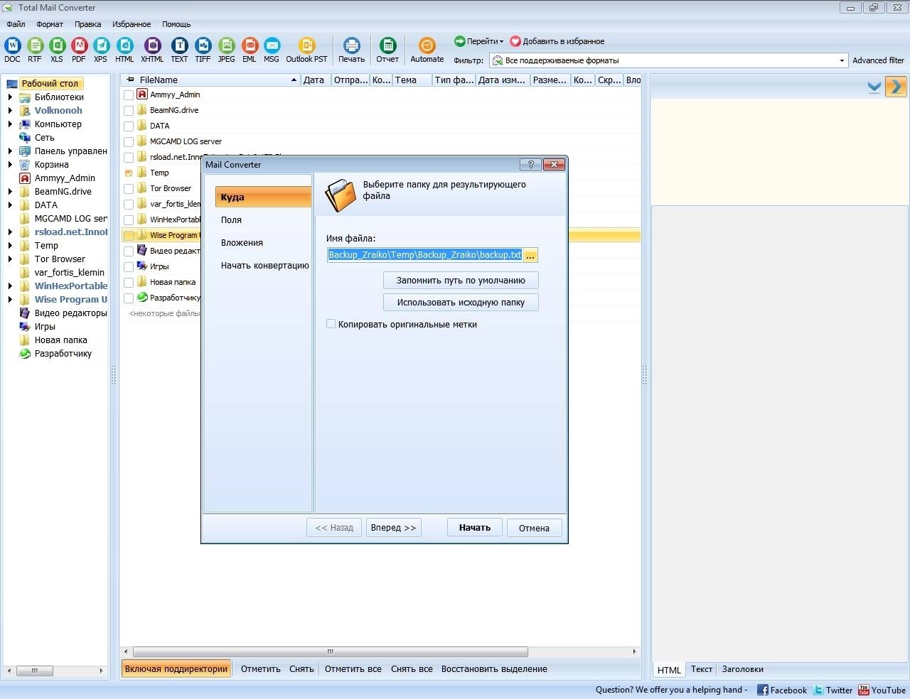
Task: Click Использовать исходную папку button
Action: 461,303
